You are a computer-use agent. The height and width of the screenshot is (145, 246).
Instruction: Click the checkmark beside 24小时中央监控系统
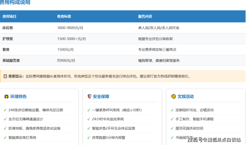click(88, 119)
